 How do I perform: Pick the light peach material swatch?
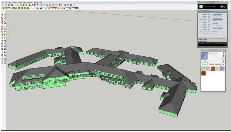(x=208, y=69)
